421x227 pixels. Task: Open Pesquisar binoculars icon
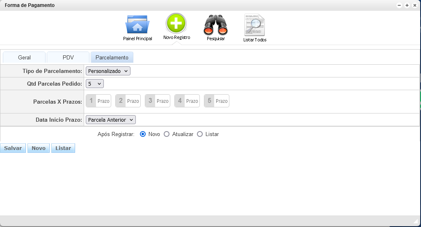click(215, 25)
